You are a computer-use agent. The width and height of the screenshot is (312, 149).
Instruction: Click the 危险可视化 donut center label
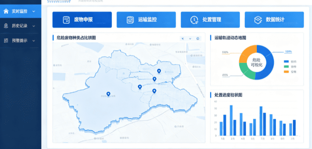257,62
